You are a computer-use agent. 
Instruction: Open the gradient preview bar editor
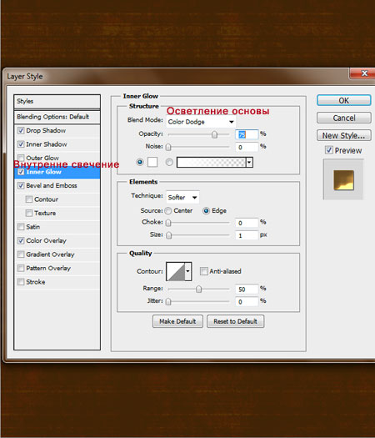(x=212, y=162)
